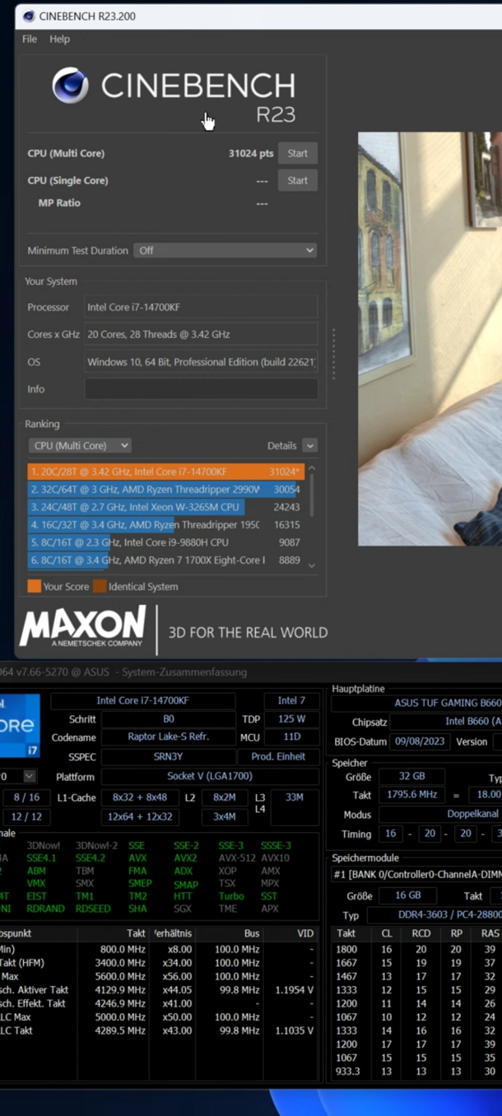This screenshot has width=502, height=1116.
Task: Click the Plattform Socket V (LGA1700) value
Action: [210, 776]
